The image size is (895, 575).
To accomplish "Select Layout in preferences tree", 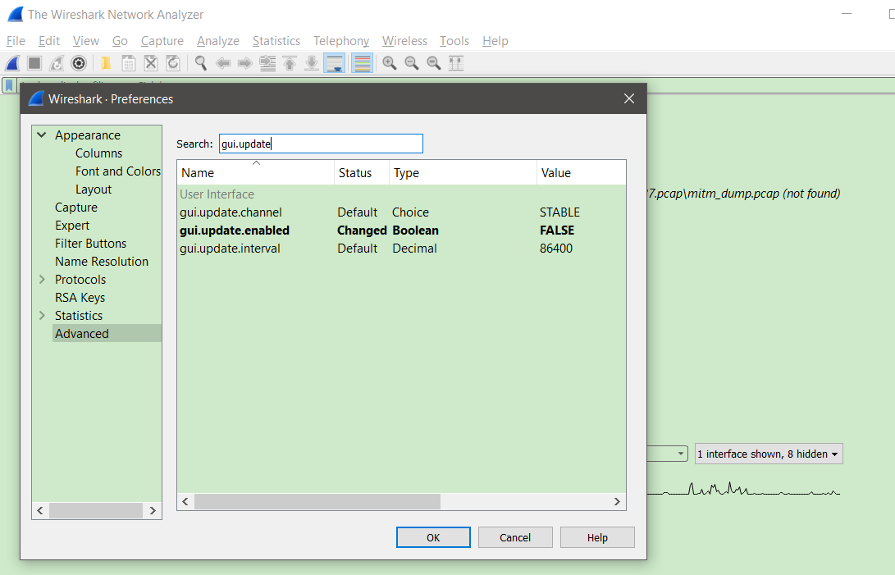I will click(x=94, y=189).
